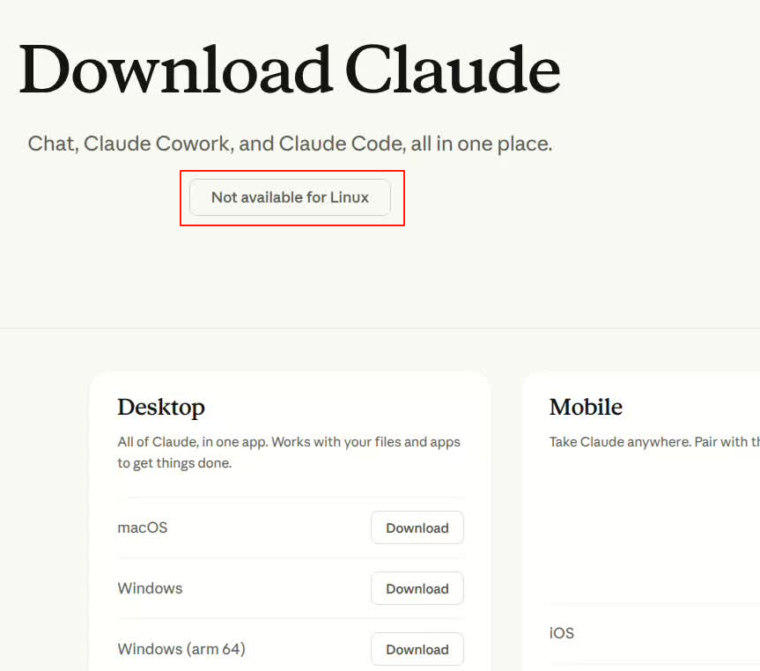Download the Windows (arm 64) app
This screenshot has height=671, width=760.
417,649
